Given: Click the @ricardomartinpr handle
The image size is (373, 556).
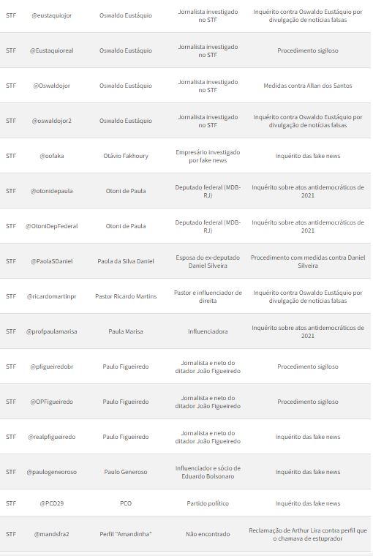Looking at the screenshot, I should pyautogui.click(x=52, y=296).
